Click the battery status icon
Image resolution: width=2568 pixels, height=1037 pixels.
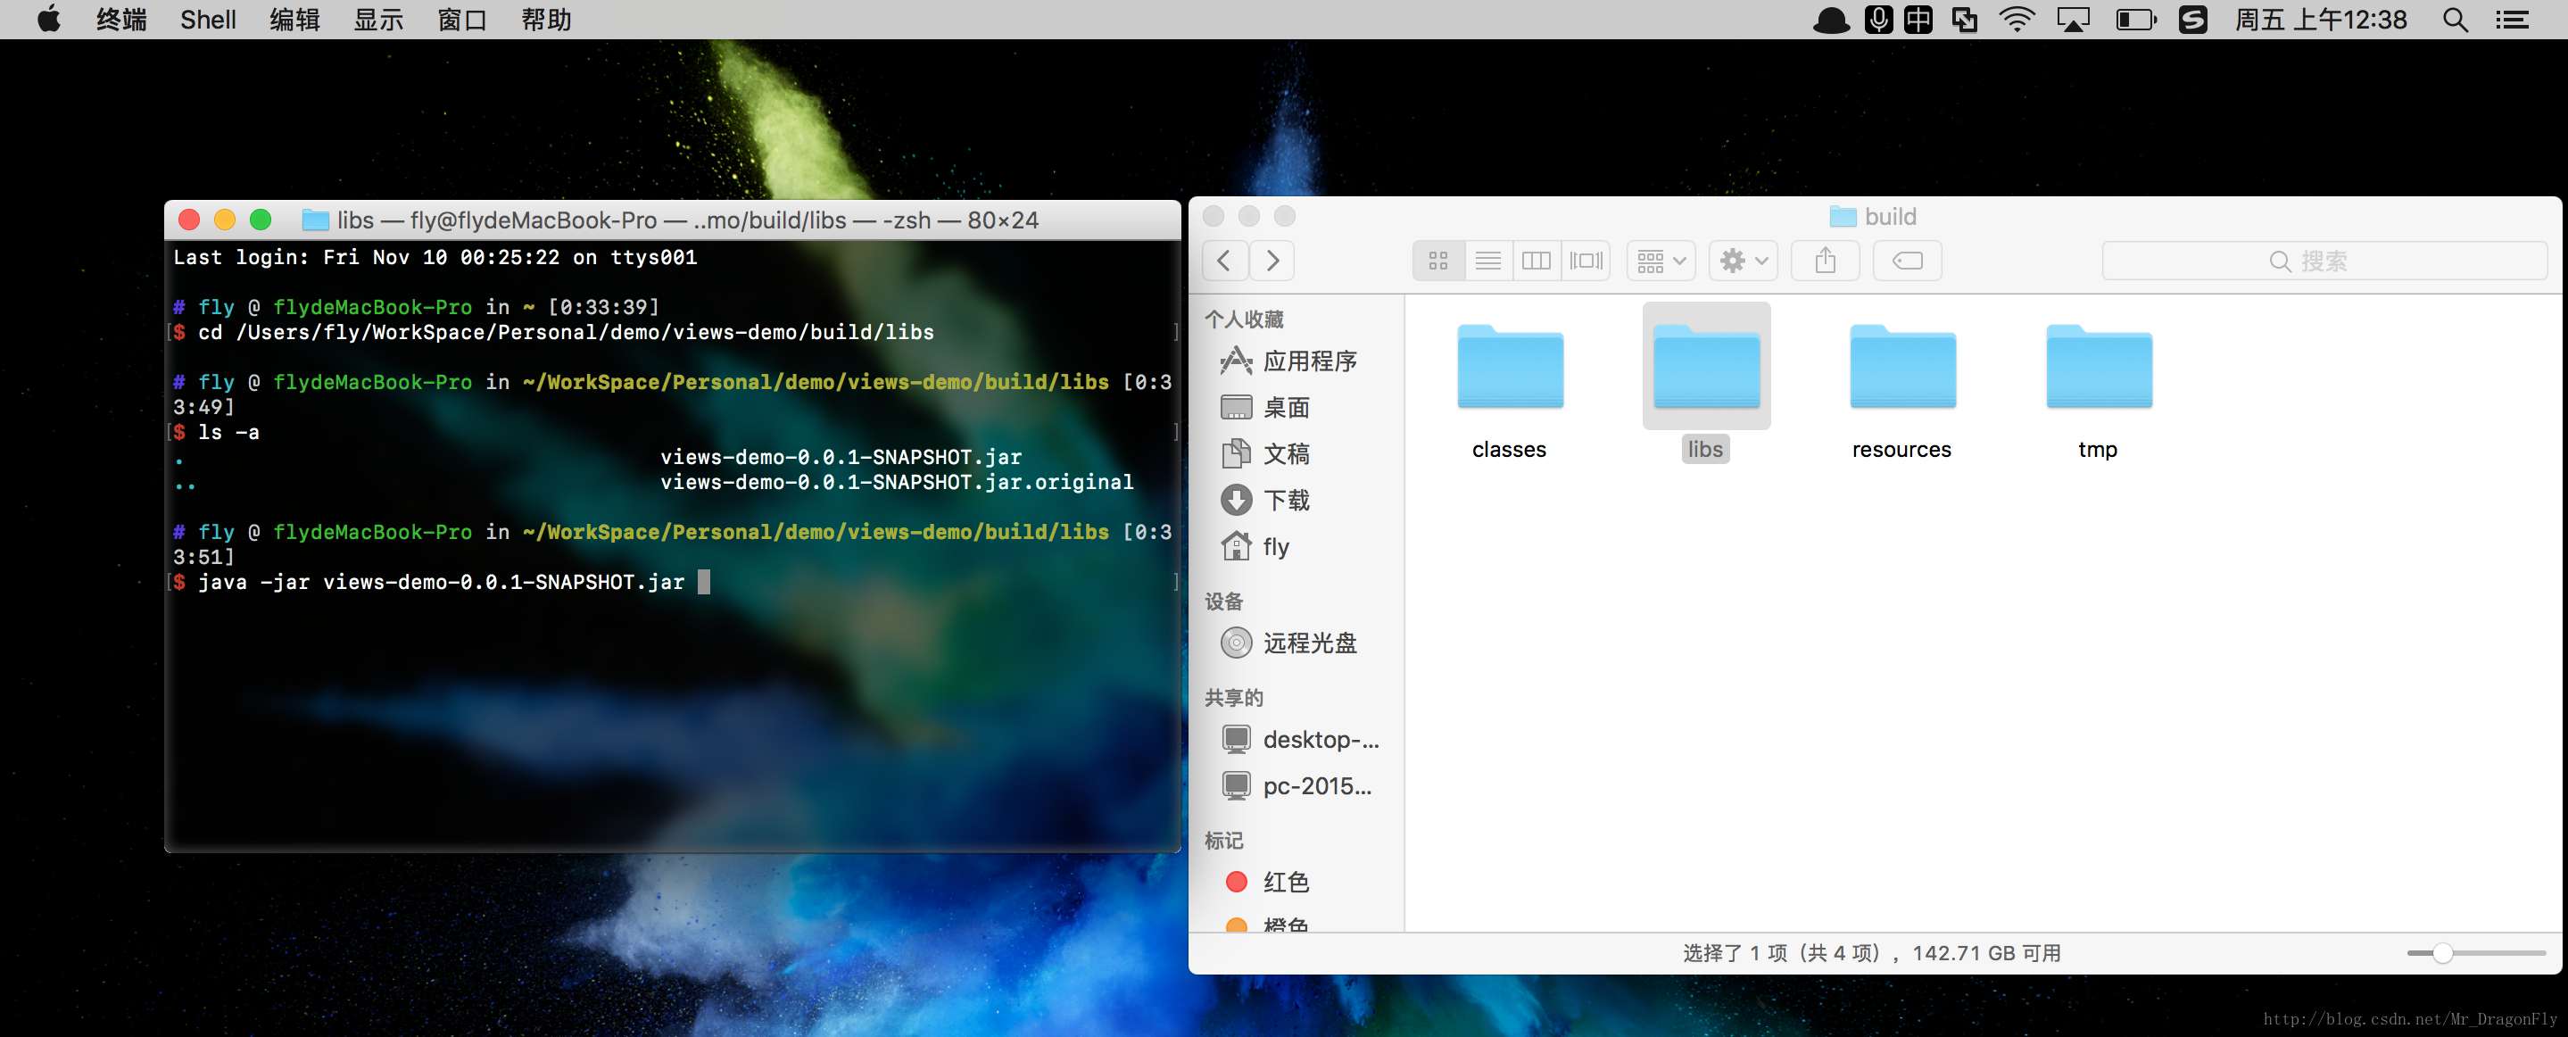(2135, 20)
